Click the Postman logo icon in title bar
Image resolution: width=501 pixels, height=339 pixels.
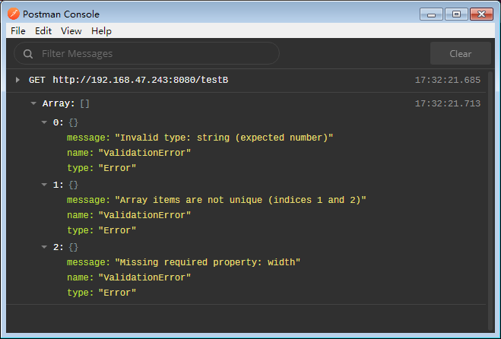(14, 14)
